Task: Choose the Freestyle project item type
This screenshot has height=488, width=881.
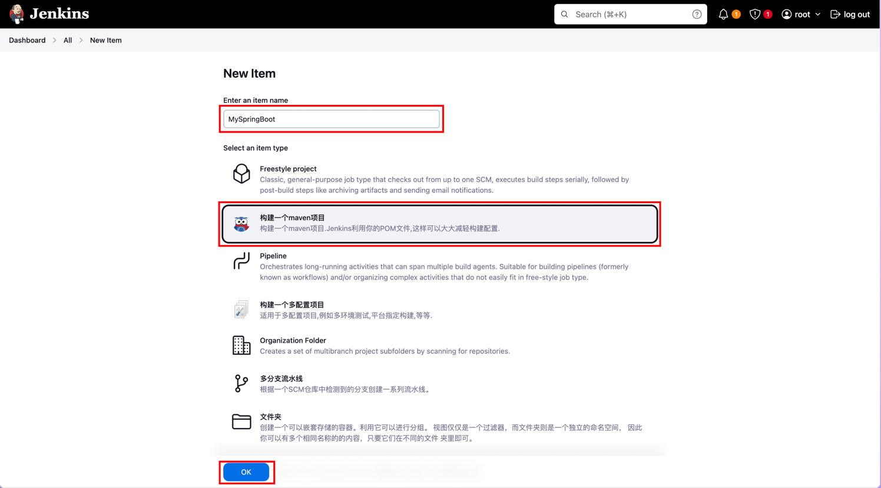Action: coord(440,179)
